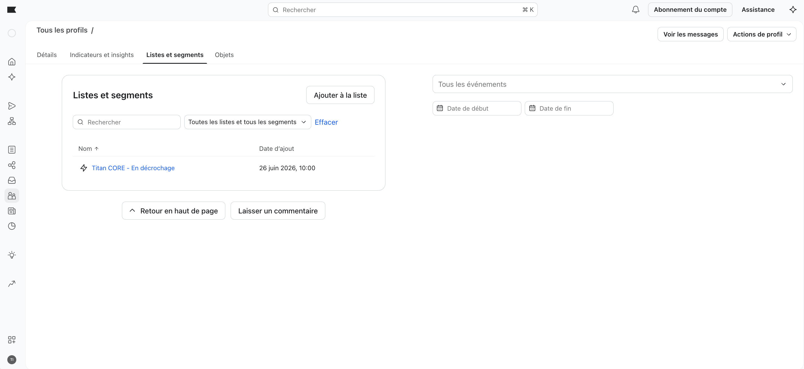Open the share-nodes sidebar icon
804x369 pixels.
click(x=12, y=165)
